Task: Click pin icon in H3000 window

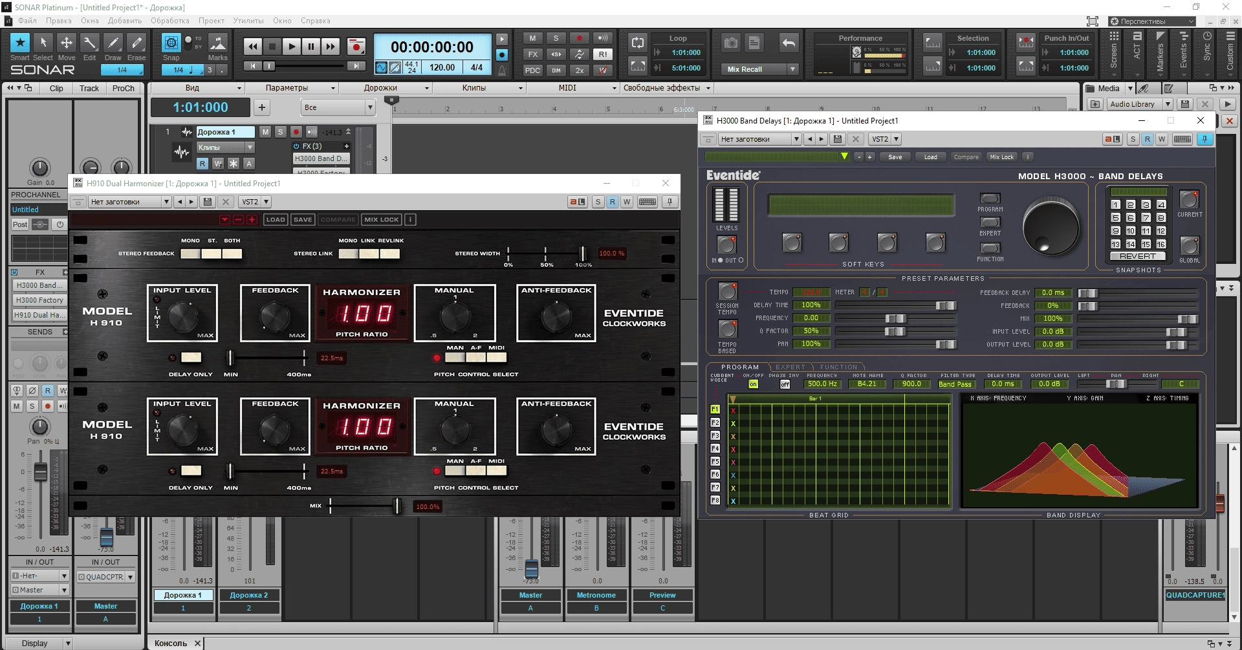Action: 1205,139
